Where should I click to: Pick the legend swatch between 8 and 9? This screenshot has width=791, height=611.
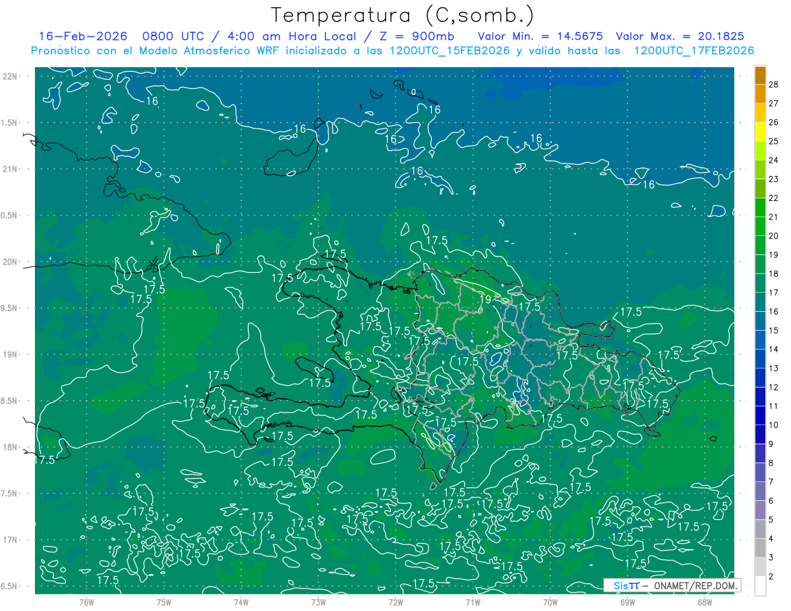(x=760, y=453)
